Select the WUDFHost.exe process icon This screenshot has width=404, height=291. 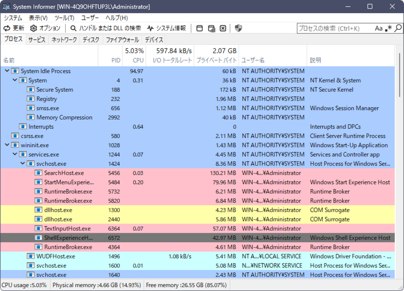tap(31, 256)
